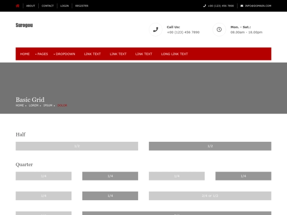This screenshot has height=215, width=287.
Task: Click the red home icon in top bar
Action: (18, 6)
